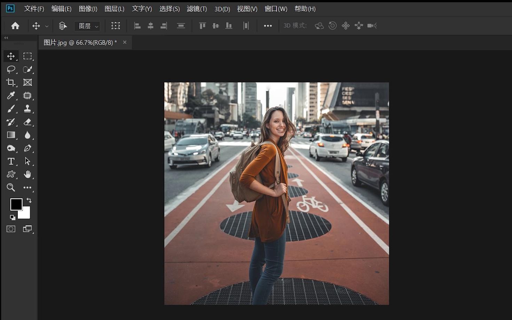Toggle Quick Mask mode
This screenshot has width=512, height=320.
11,229
